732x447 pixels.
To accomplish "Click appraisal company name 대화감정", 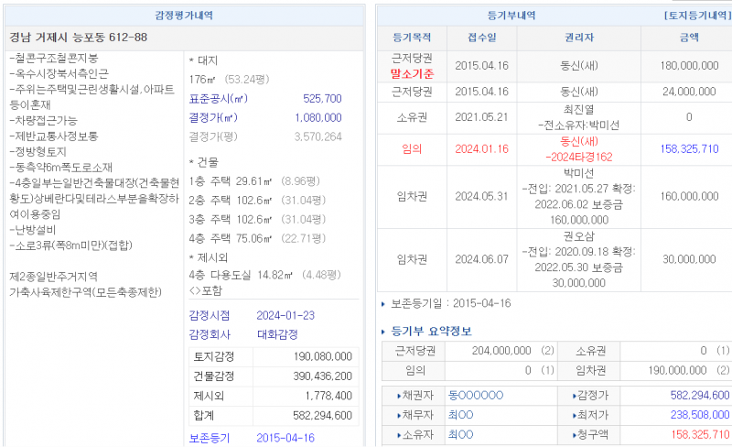I will click(x=278, y=335).
